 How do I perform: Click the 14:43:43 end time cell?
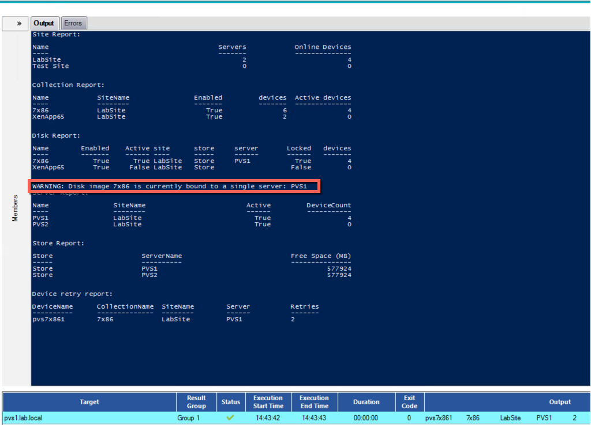(x=315, y=418)
